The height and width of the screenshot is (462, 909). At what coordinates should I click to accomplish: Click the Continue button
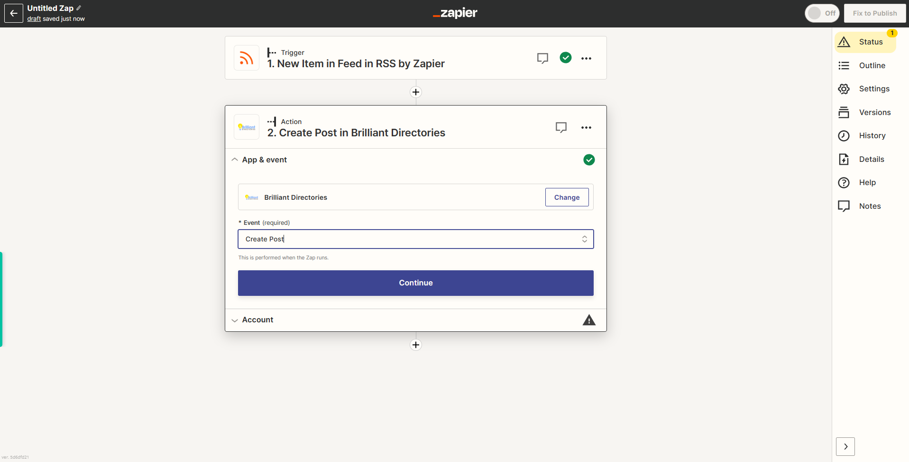pos(416,283)
